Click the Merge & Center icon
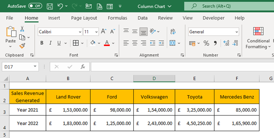The image size is (274, 138). [x=173, y=43]
